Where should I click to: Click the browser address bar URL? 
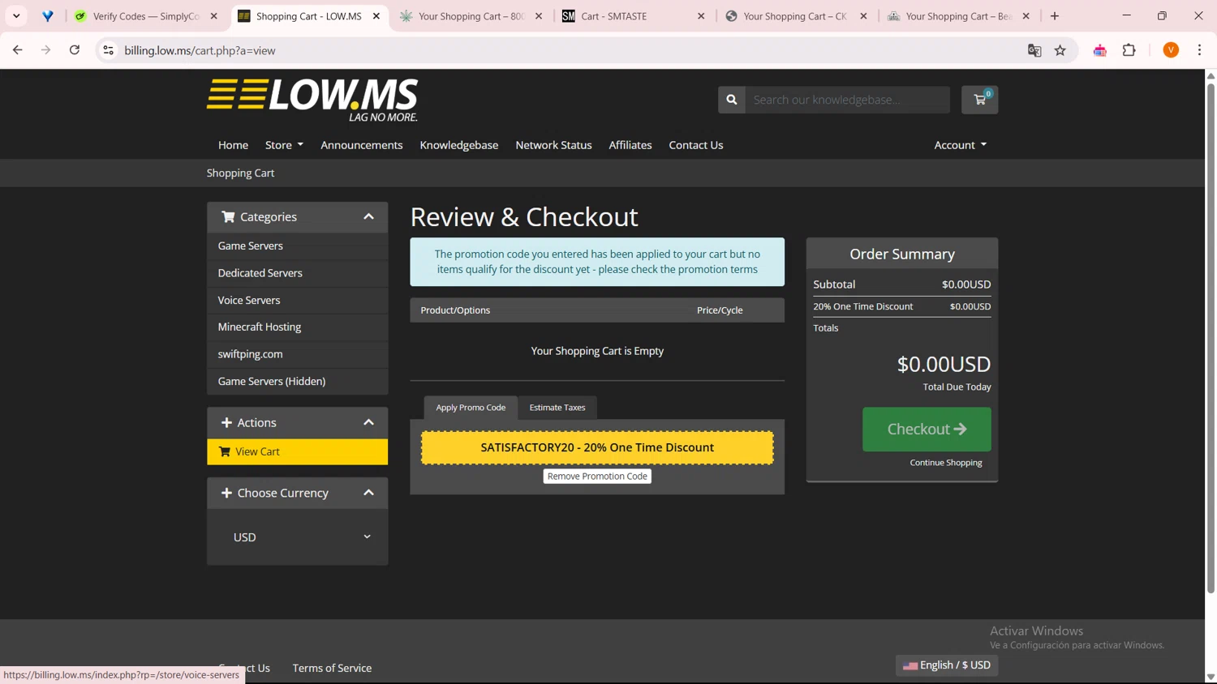tap(200, 50)
